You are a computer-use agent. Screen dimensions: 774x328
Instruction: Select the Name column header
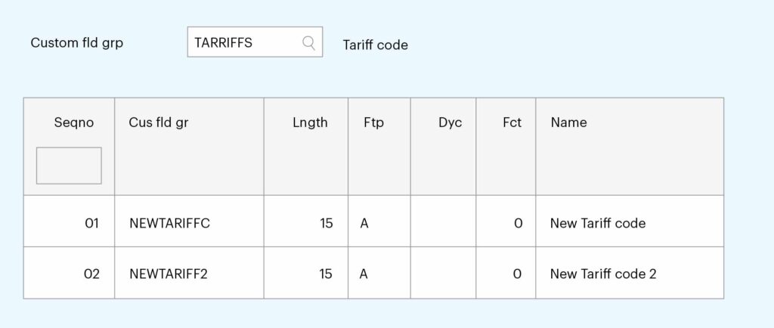[568, 122]
